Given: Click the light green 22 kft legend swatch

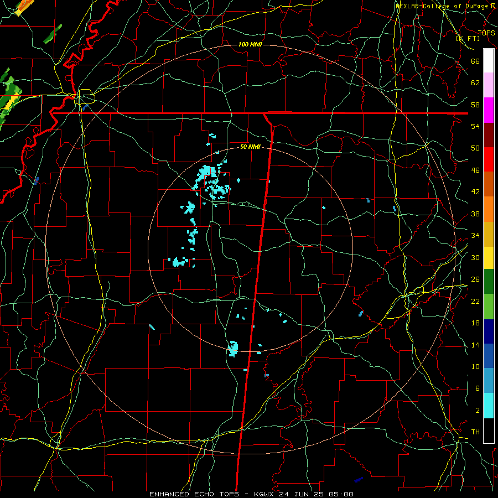Looking at the screenshot, I should [x=489, y=307].
